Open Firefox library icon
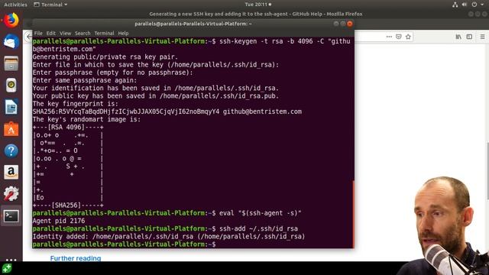The image size is (489, 275). (458, 37)
